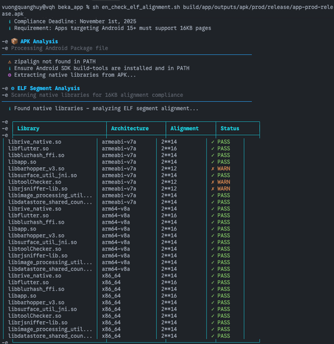Click the warning triangle before zipalign not found
This screenshot has height=344, width=334.
tap(10, 62)
